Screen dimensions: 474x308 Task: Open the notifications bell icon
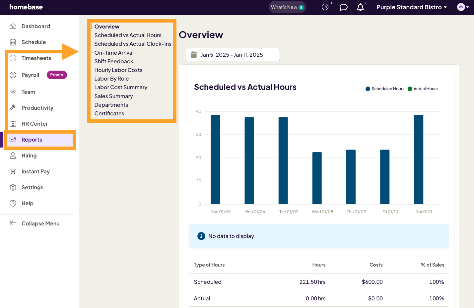360,7
